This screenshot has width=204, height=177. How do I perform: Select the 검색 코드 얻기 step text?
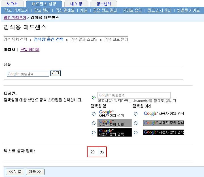[x=116, y=39]
